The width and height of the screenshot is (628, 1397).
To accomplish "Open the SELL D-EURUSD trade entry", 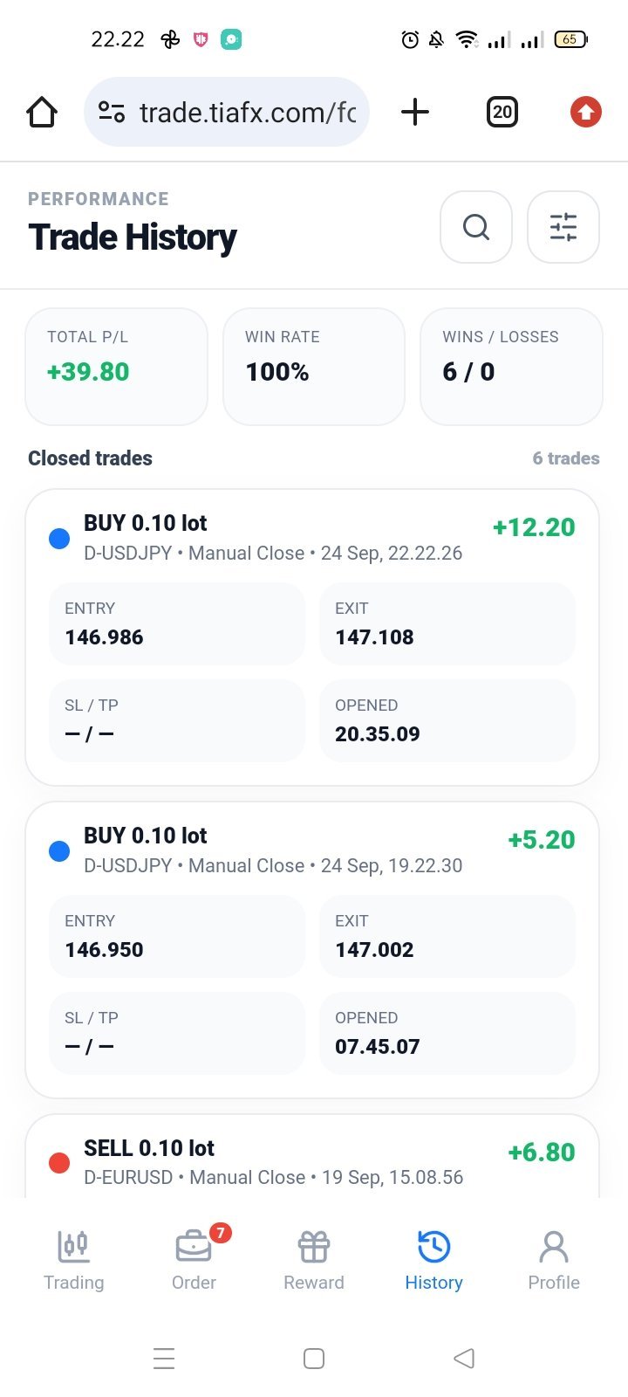I will click(x=312, y=1156).
